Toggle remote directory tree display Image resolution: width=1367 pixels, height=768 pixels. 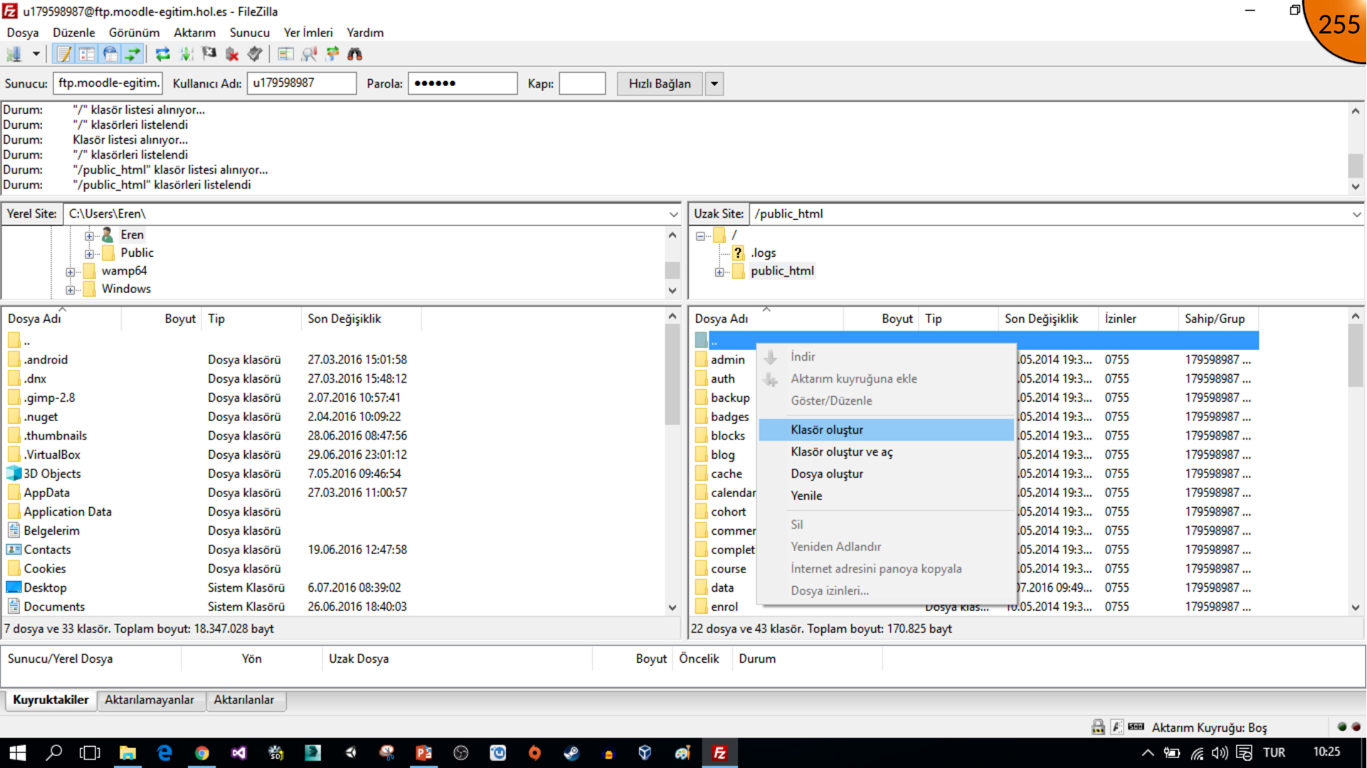coord(110,54)
